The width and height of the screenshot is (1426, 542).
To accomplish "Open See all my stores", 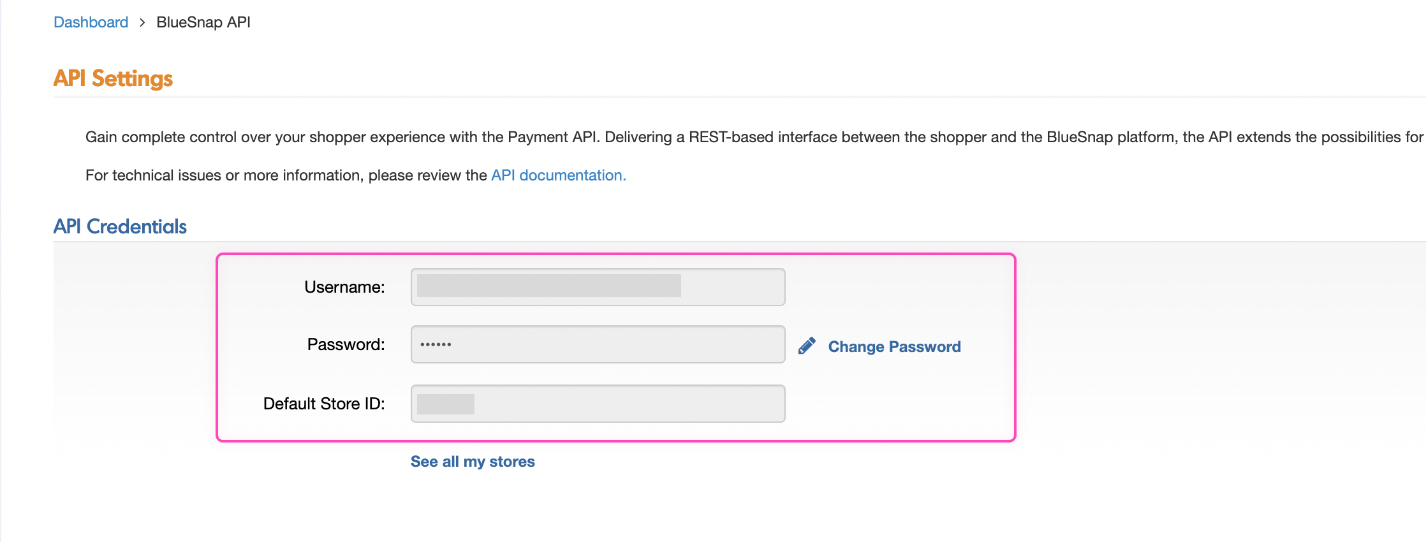I will pyautogui.click(x=473, y=462).
